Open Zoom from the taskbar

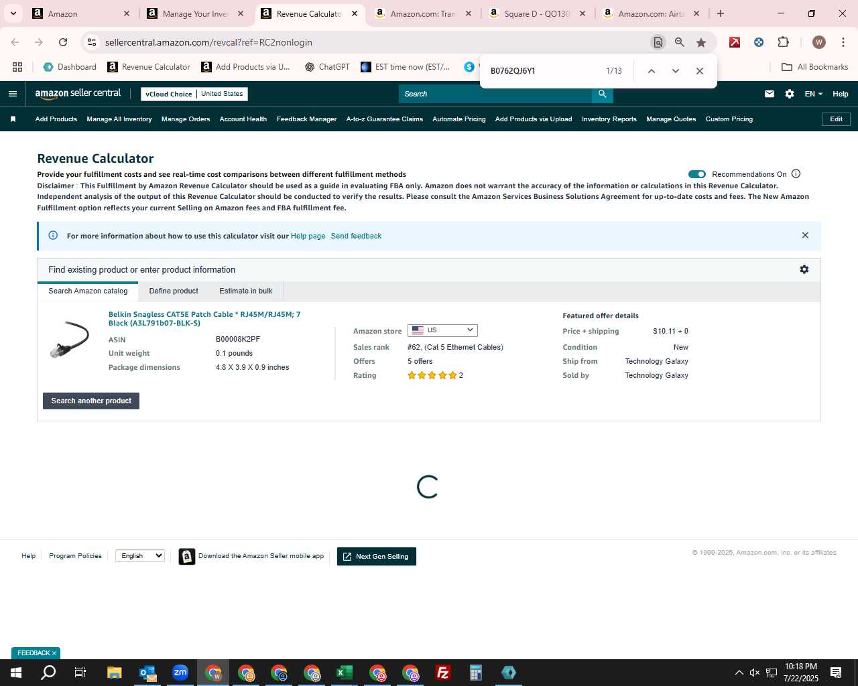pos(180,673)
